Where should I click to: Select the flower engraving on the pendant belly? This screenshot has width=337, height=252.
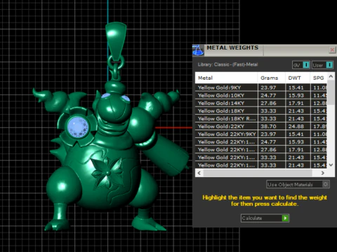pos(107,172)
